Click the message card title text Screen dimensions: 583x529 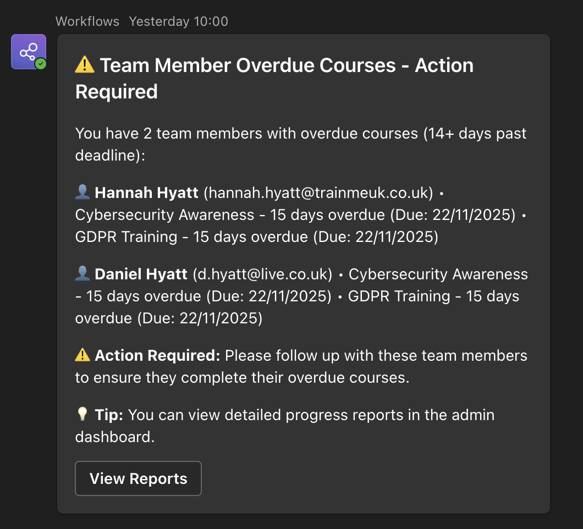coord(275,65)
